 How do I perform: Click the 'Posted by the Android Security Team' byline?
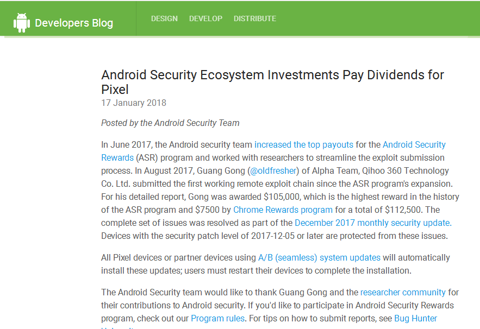pyautogui.click(x=170, y=123)
